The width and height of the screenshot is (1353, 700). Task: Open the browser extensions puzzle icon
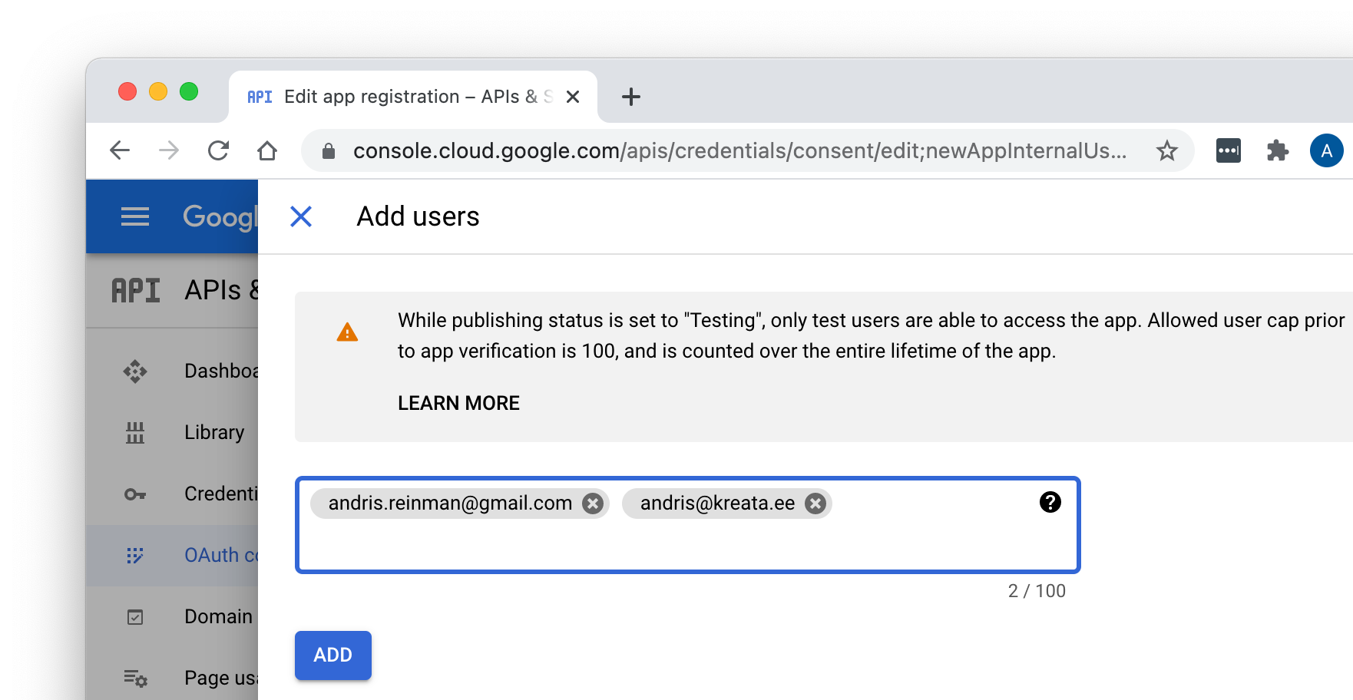coord(1277,150)
